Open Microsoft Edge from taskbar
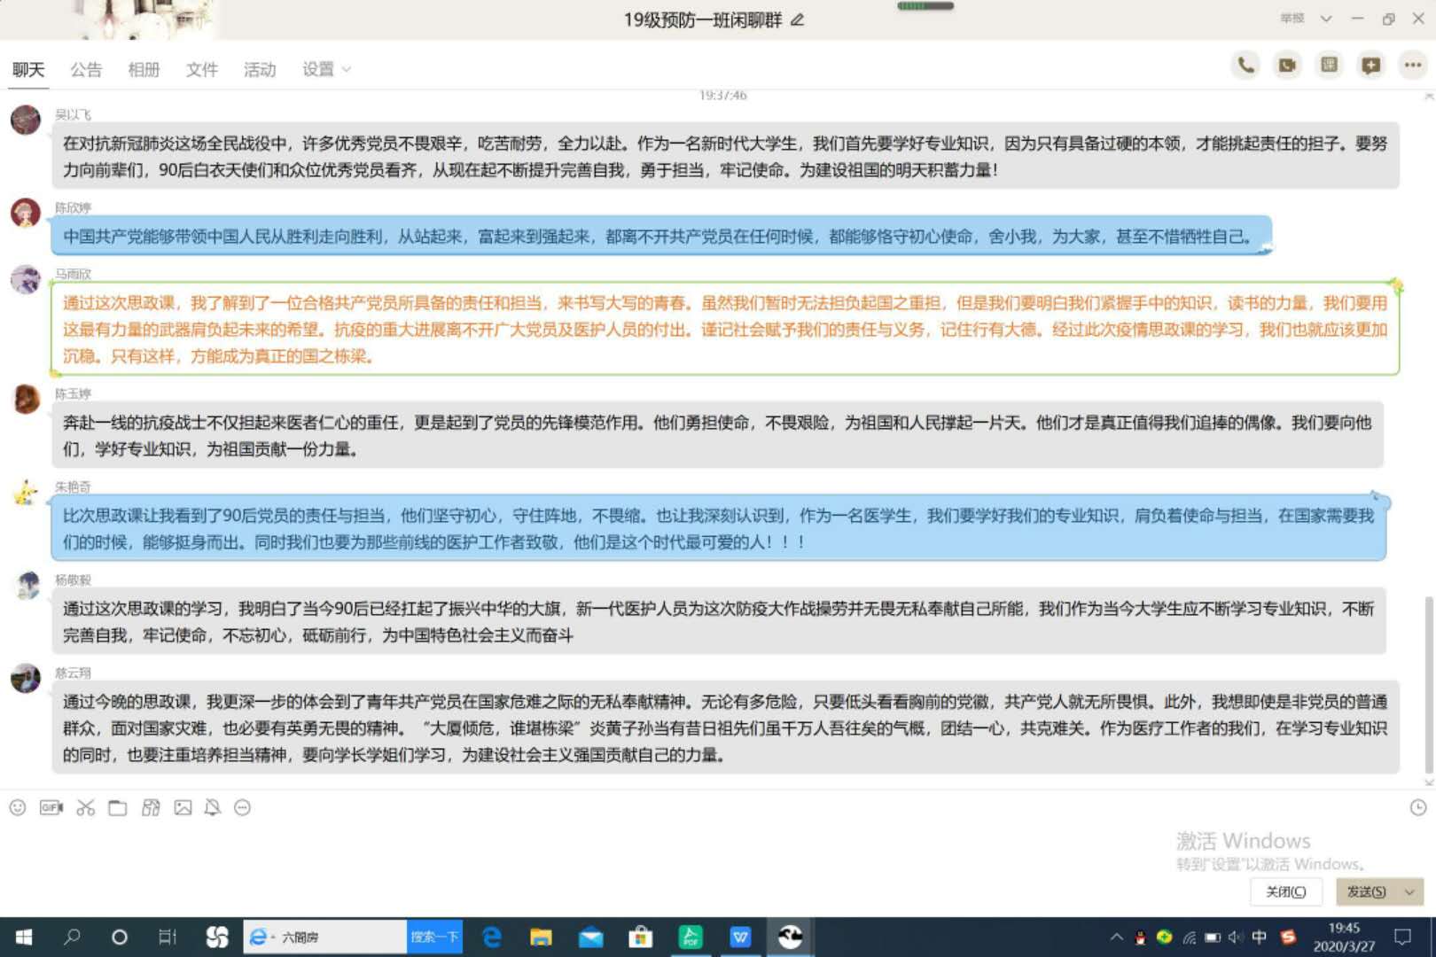Image resolution: width=1436 pixels, height=957 pixels. 491,937
